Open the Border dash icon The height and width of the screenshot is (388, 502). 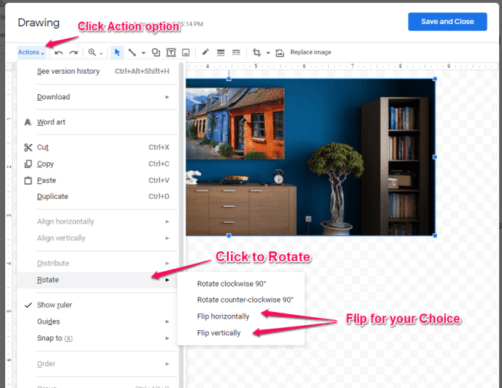(236, 52)
